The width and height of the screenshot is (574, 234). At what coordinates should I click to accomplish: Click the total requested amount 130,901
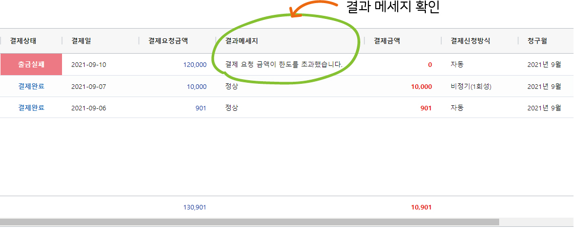[x=195, y=207]
